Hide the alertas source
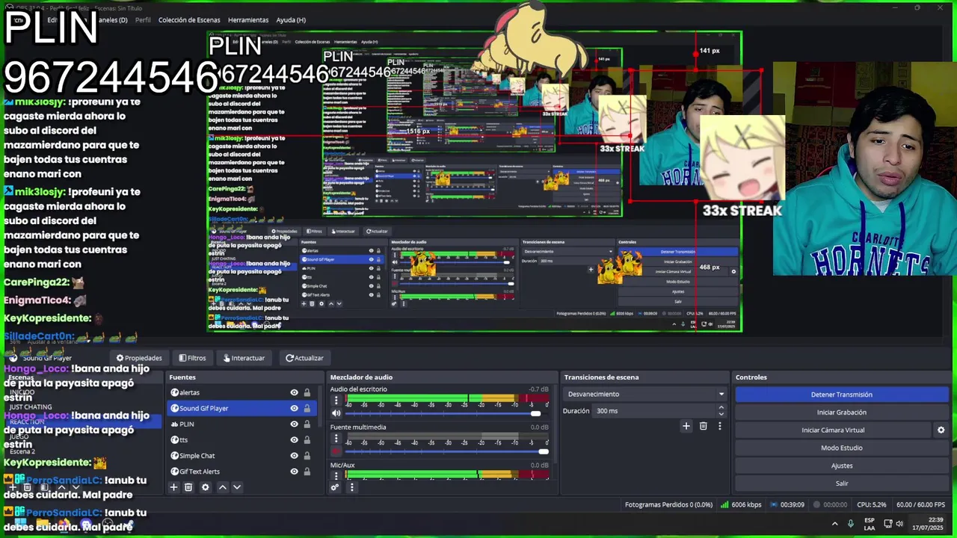 (294, 392)
